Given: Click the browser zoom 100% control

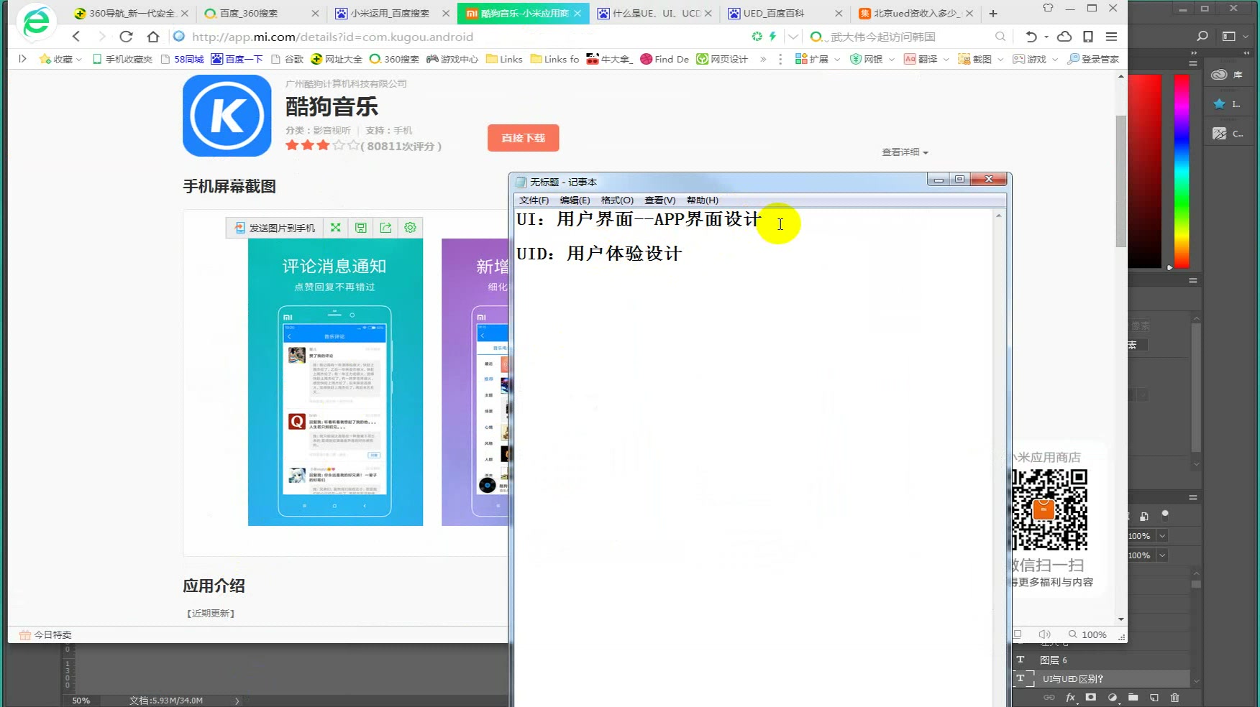Looking at the screenshot, I should point(1087,634).
